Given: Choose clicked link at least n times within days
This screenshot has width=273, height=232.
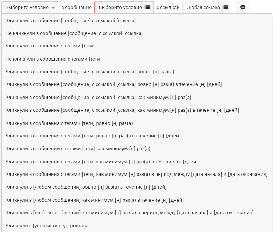Looking at the screenshot, I should (122, 110).
